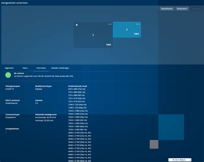The image size is (204, 162).
Task: Click the Verticaal 25.59 inch value
Action: point(44,121)
